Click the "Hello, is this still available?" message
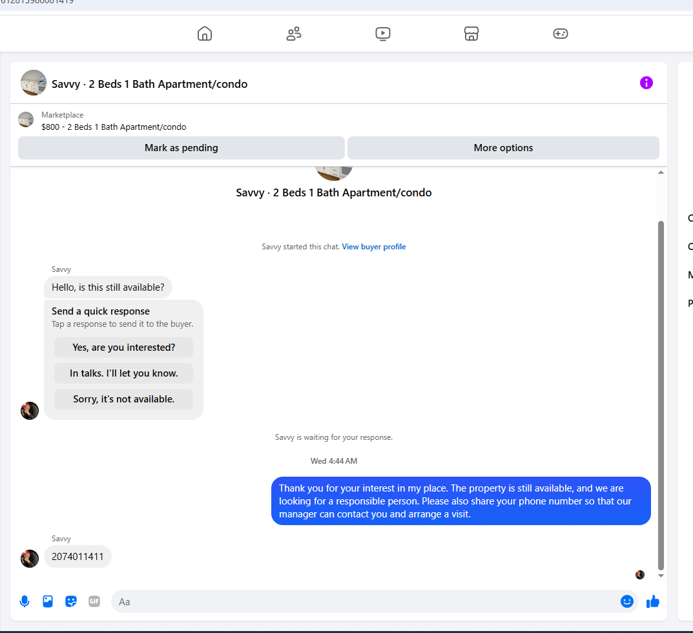The width and height of the screenshot is (693, 633). [108, 287]
